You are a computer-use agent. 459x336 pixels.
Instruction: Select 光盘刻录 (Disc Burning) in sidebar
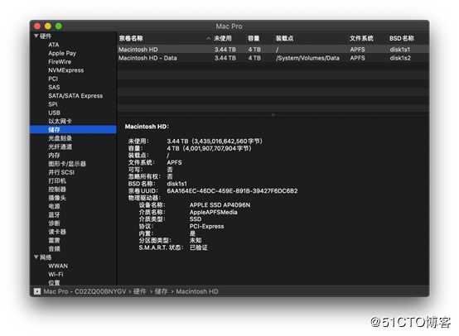click(x=60, y=138)
